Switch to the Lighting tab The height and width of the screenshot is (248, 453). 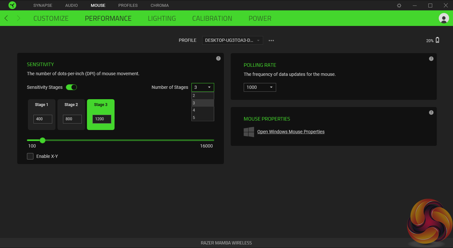162,18
